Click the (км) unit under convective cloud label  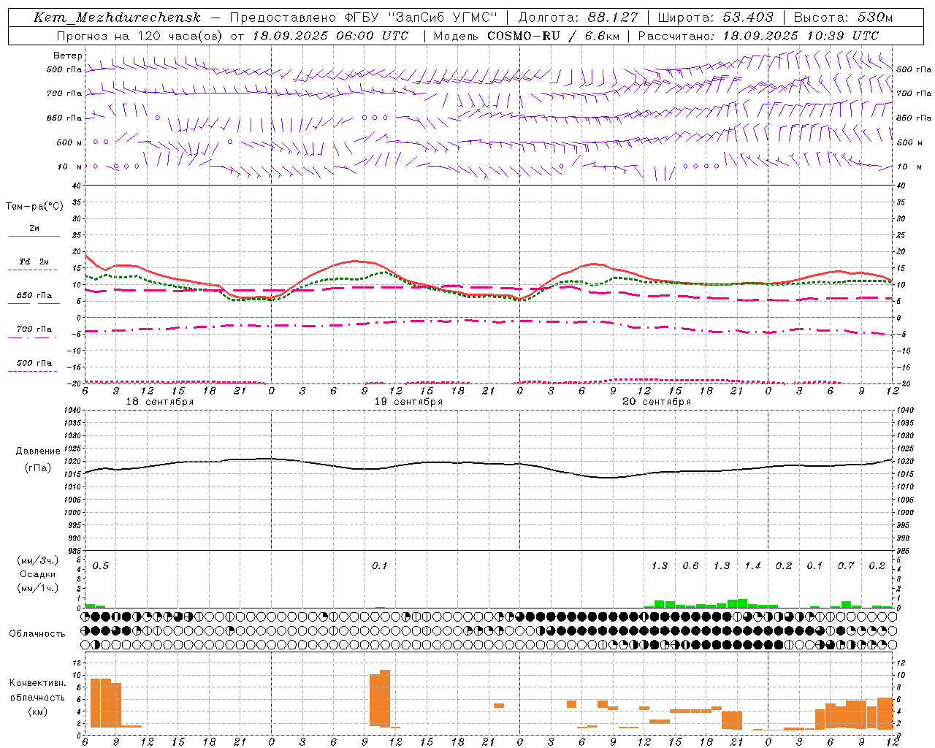point(37,711)
